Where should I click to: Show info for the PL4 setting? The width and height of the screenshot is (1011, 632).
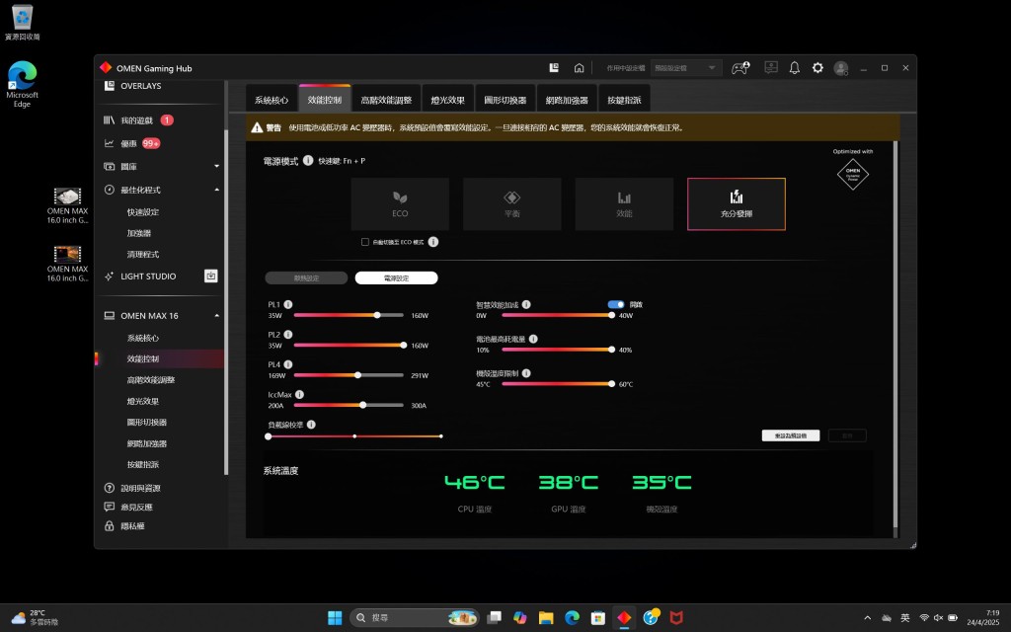pos(288,364)
